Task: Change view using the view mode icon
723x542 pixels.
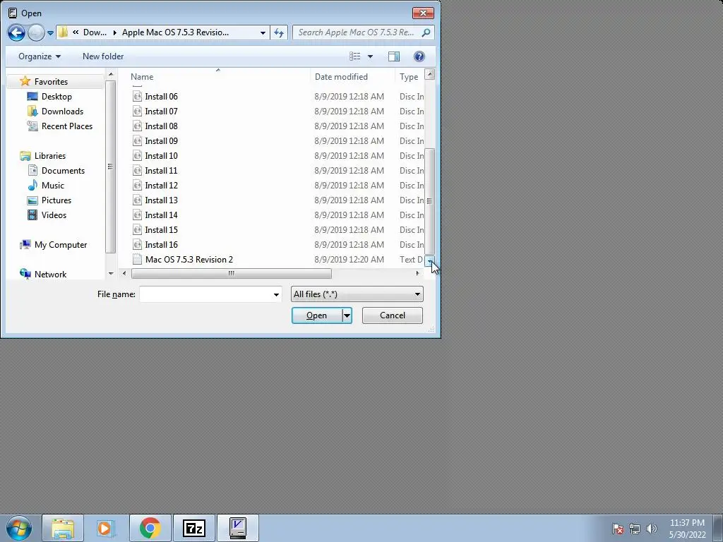Action: pyautogui.click(x=355, y=56)
